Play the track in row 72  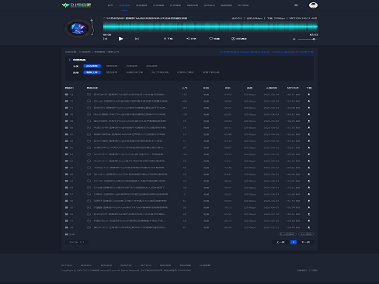(x=89, y=101)
